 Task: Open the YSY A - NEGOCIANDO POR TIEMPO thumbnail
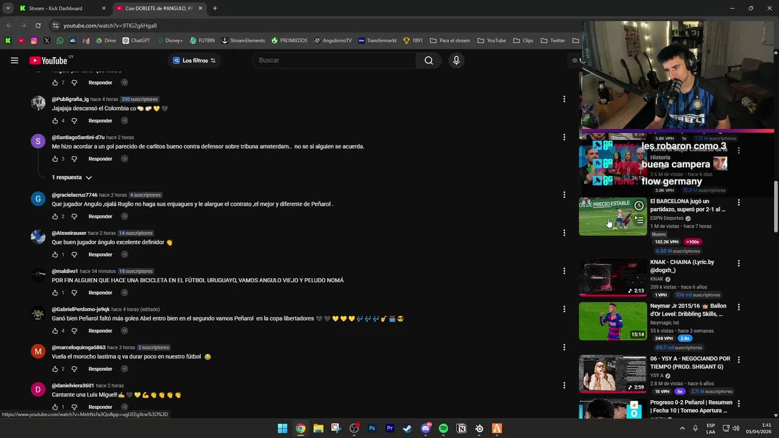pyautogui.click(x=613, y=374)
